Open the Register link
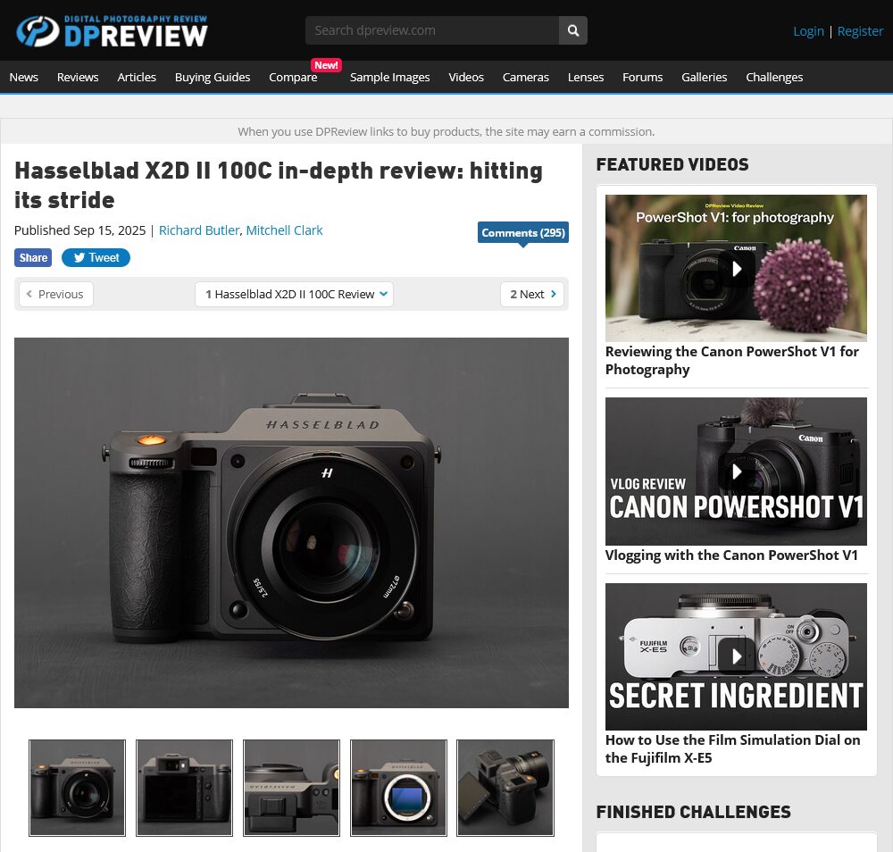893x852 pixels. click(860, 31)
